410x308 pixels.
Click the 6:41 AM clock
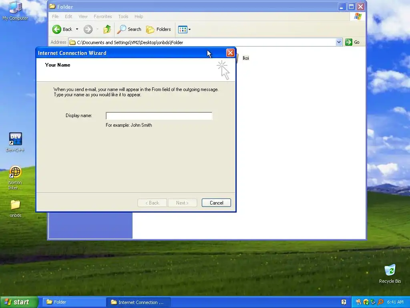point(395,302)
